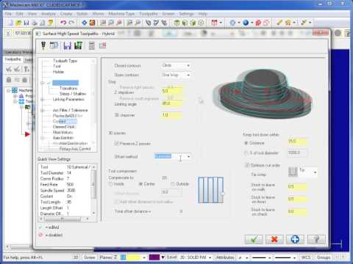Click the Open file folder icon
This screenshot has width=353, height=264.
[18, 23]
